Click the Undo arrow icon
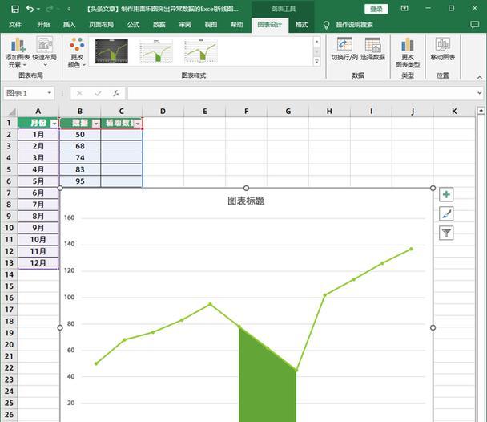487x422 pixels. click(30, 9)
